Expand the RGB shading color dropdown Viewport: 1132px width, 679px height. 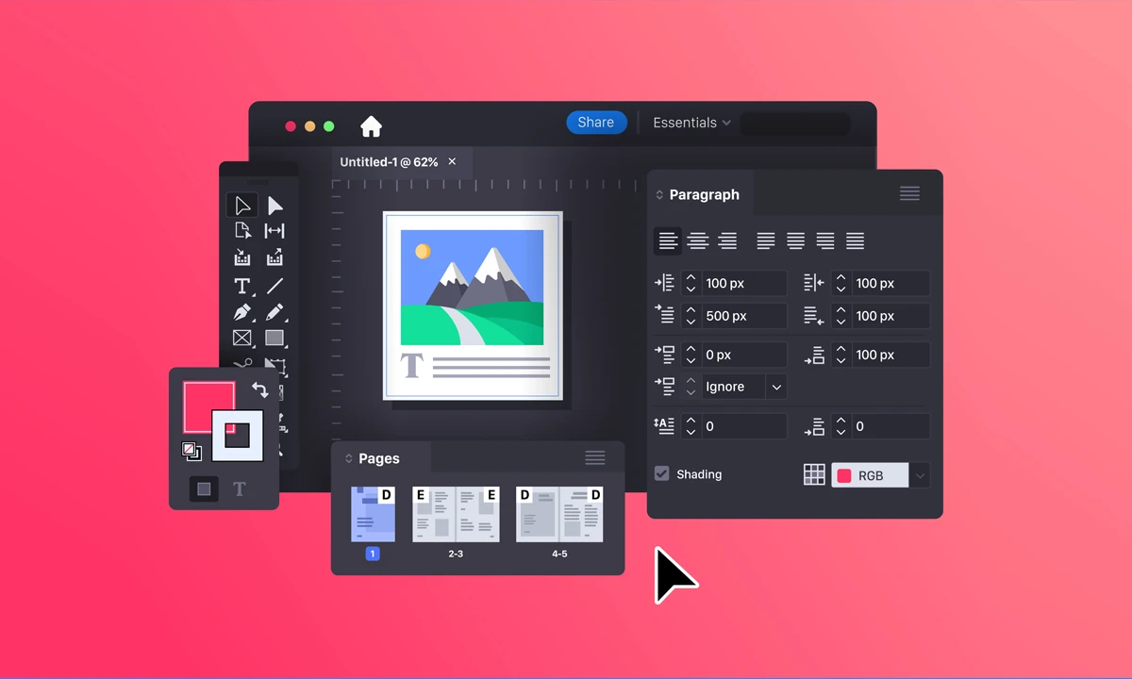[920, 475]
